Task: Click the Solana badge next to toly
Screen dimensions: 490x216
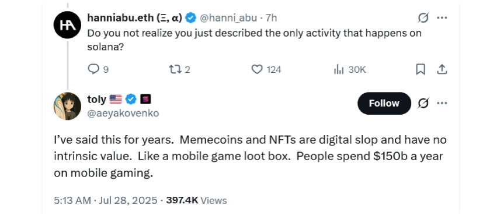Action: [145, 100]
